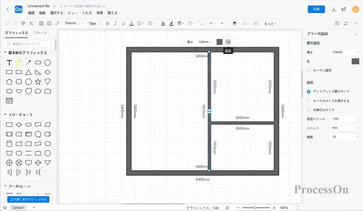Open the 書類 menu

[x=31, y=13]
